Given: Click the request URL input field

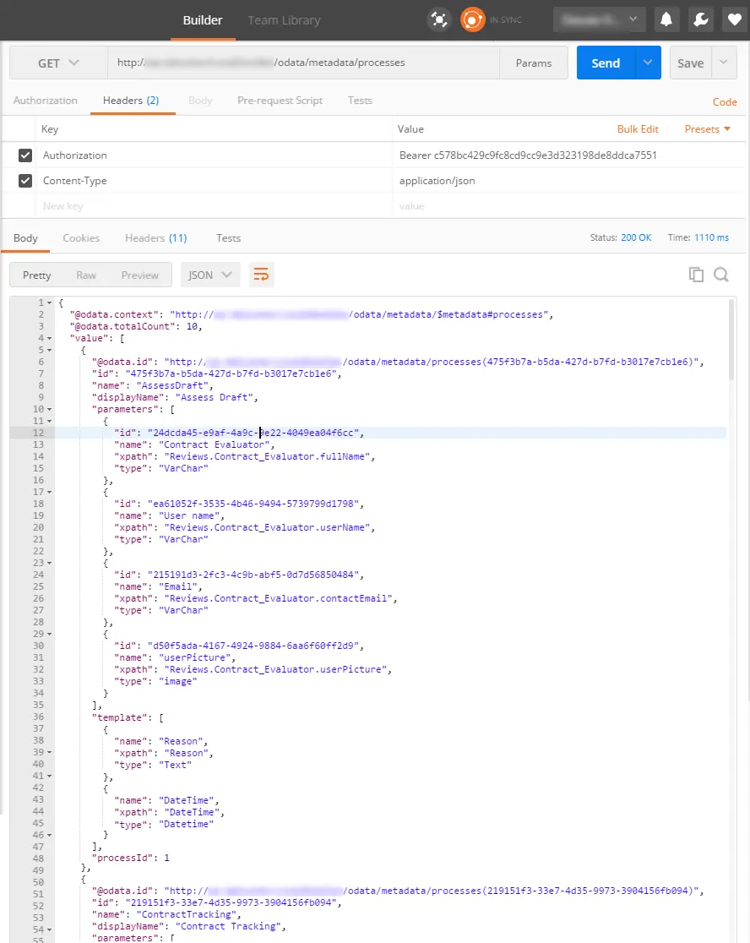Looking at the screenshot, I should pyautogui.click(x=303, y=63).
